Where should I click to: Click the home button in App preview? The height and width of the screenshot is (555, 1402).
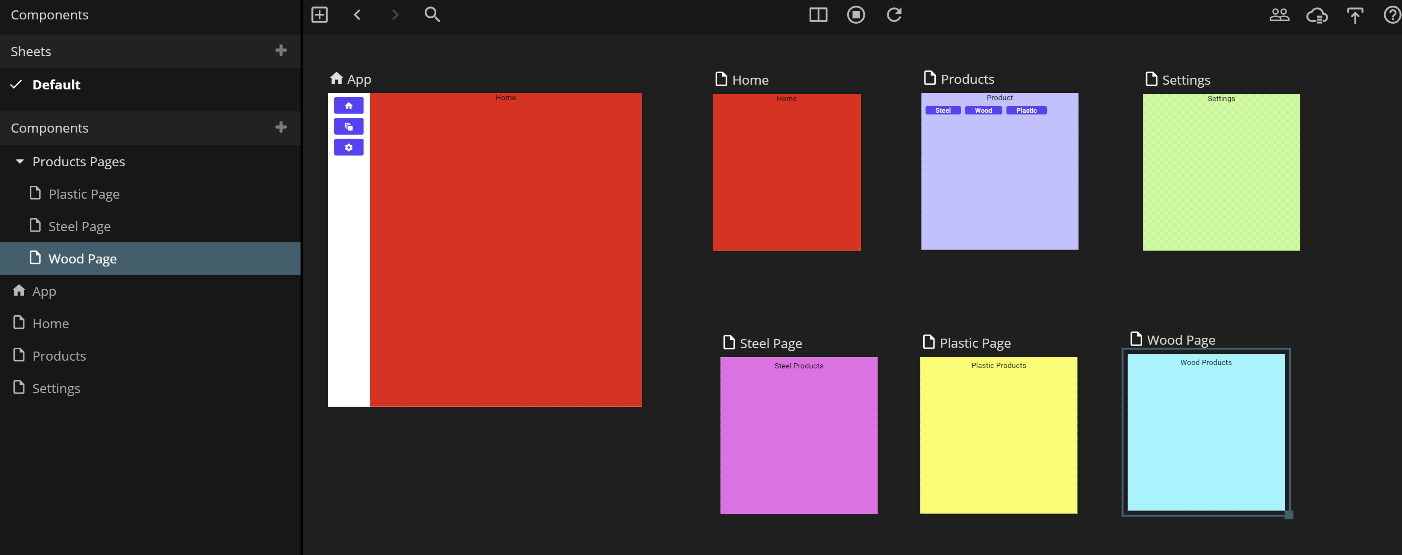[348, 105]
